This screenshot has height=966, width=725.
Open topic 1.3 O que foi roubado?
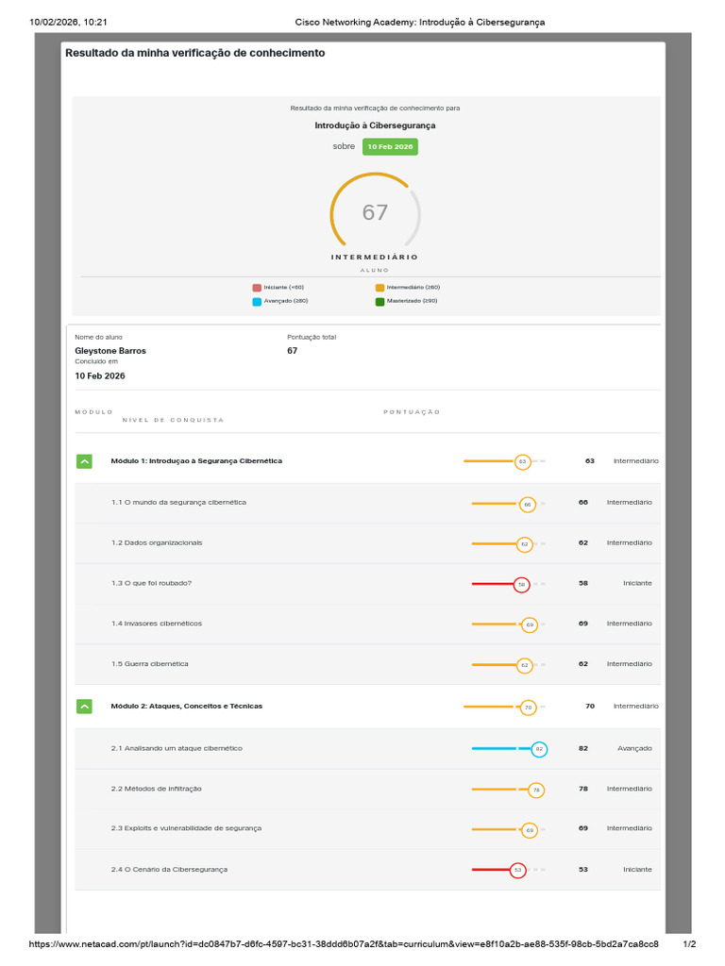[x=151, y=583]
